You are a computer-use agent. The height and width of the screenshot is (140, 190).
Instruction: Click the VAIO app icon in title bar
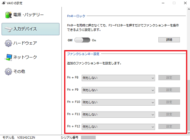pyautogui.click(x=3, y=3)
